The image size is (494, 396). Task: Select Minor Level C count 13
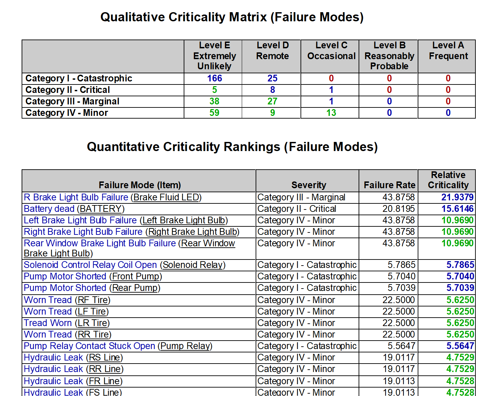click(331, 113)
